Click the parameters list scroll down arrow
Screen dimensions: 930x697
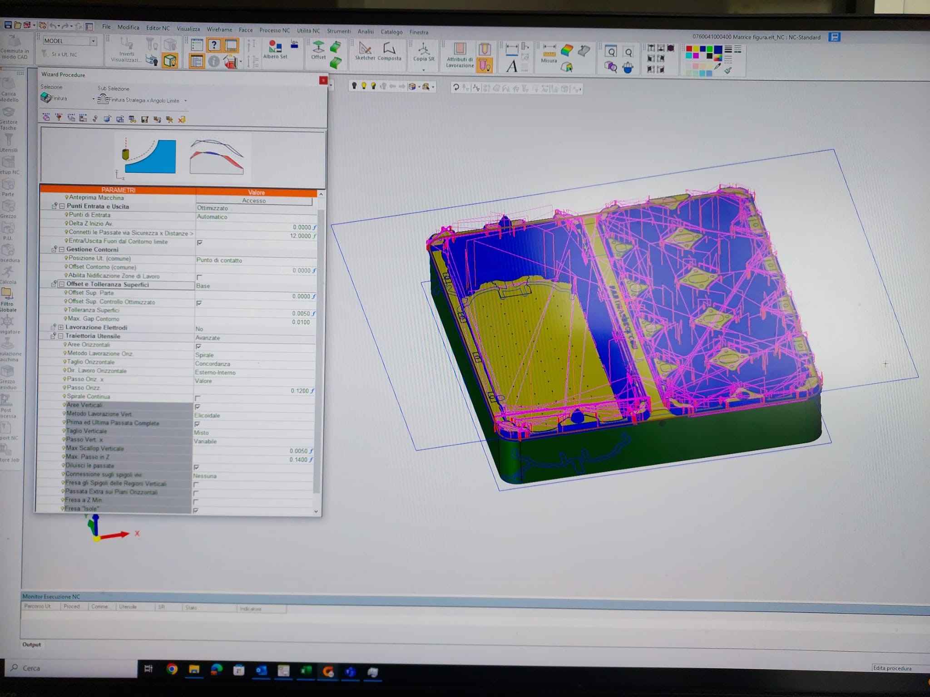(316, 511)
